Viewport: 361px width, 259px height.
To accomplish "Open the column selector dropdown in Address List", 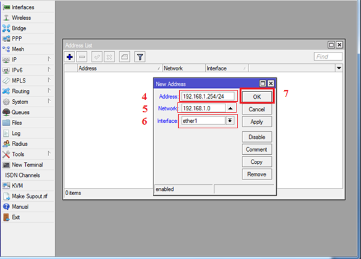I will coord(339,69).
